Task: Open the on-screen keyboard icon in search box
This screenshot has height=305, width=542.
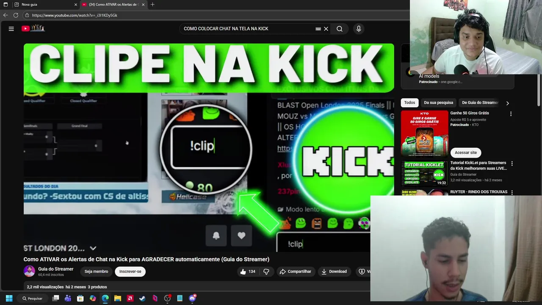Action: tap(318, 29)
